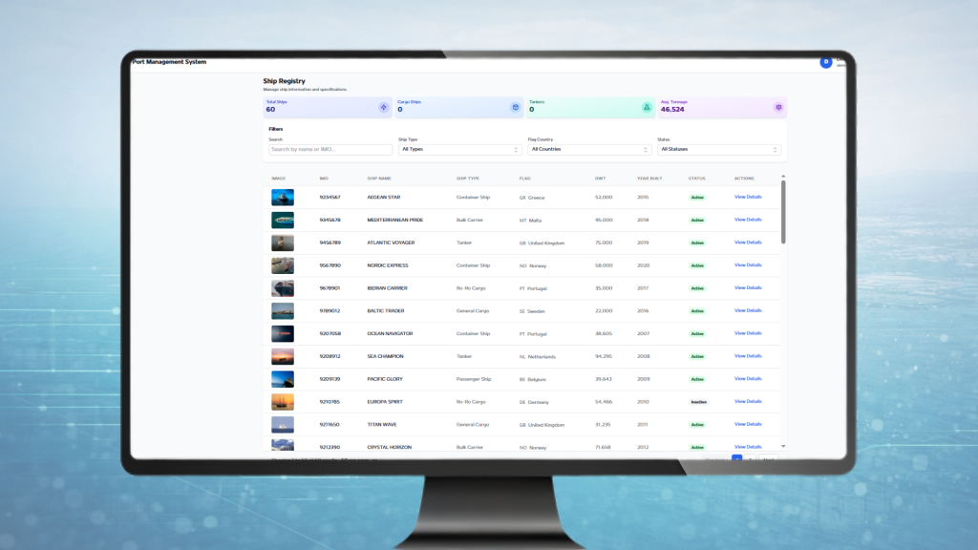
Task: Click the Total Ships value 60
Action: point(270,110)
